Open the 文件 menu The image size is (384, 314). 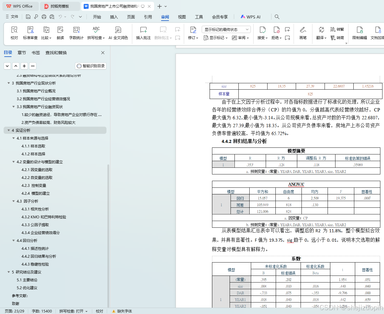coord(12,17)
